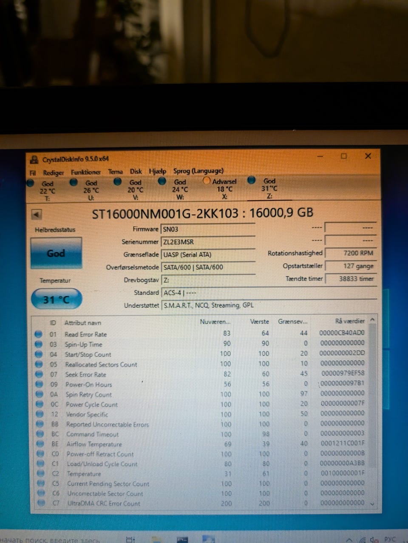Click the Opstartstæller value 127 gange
The height and width of the screenshot is (543, 408).
tap(351, 266)
